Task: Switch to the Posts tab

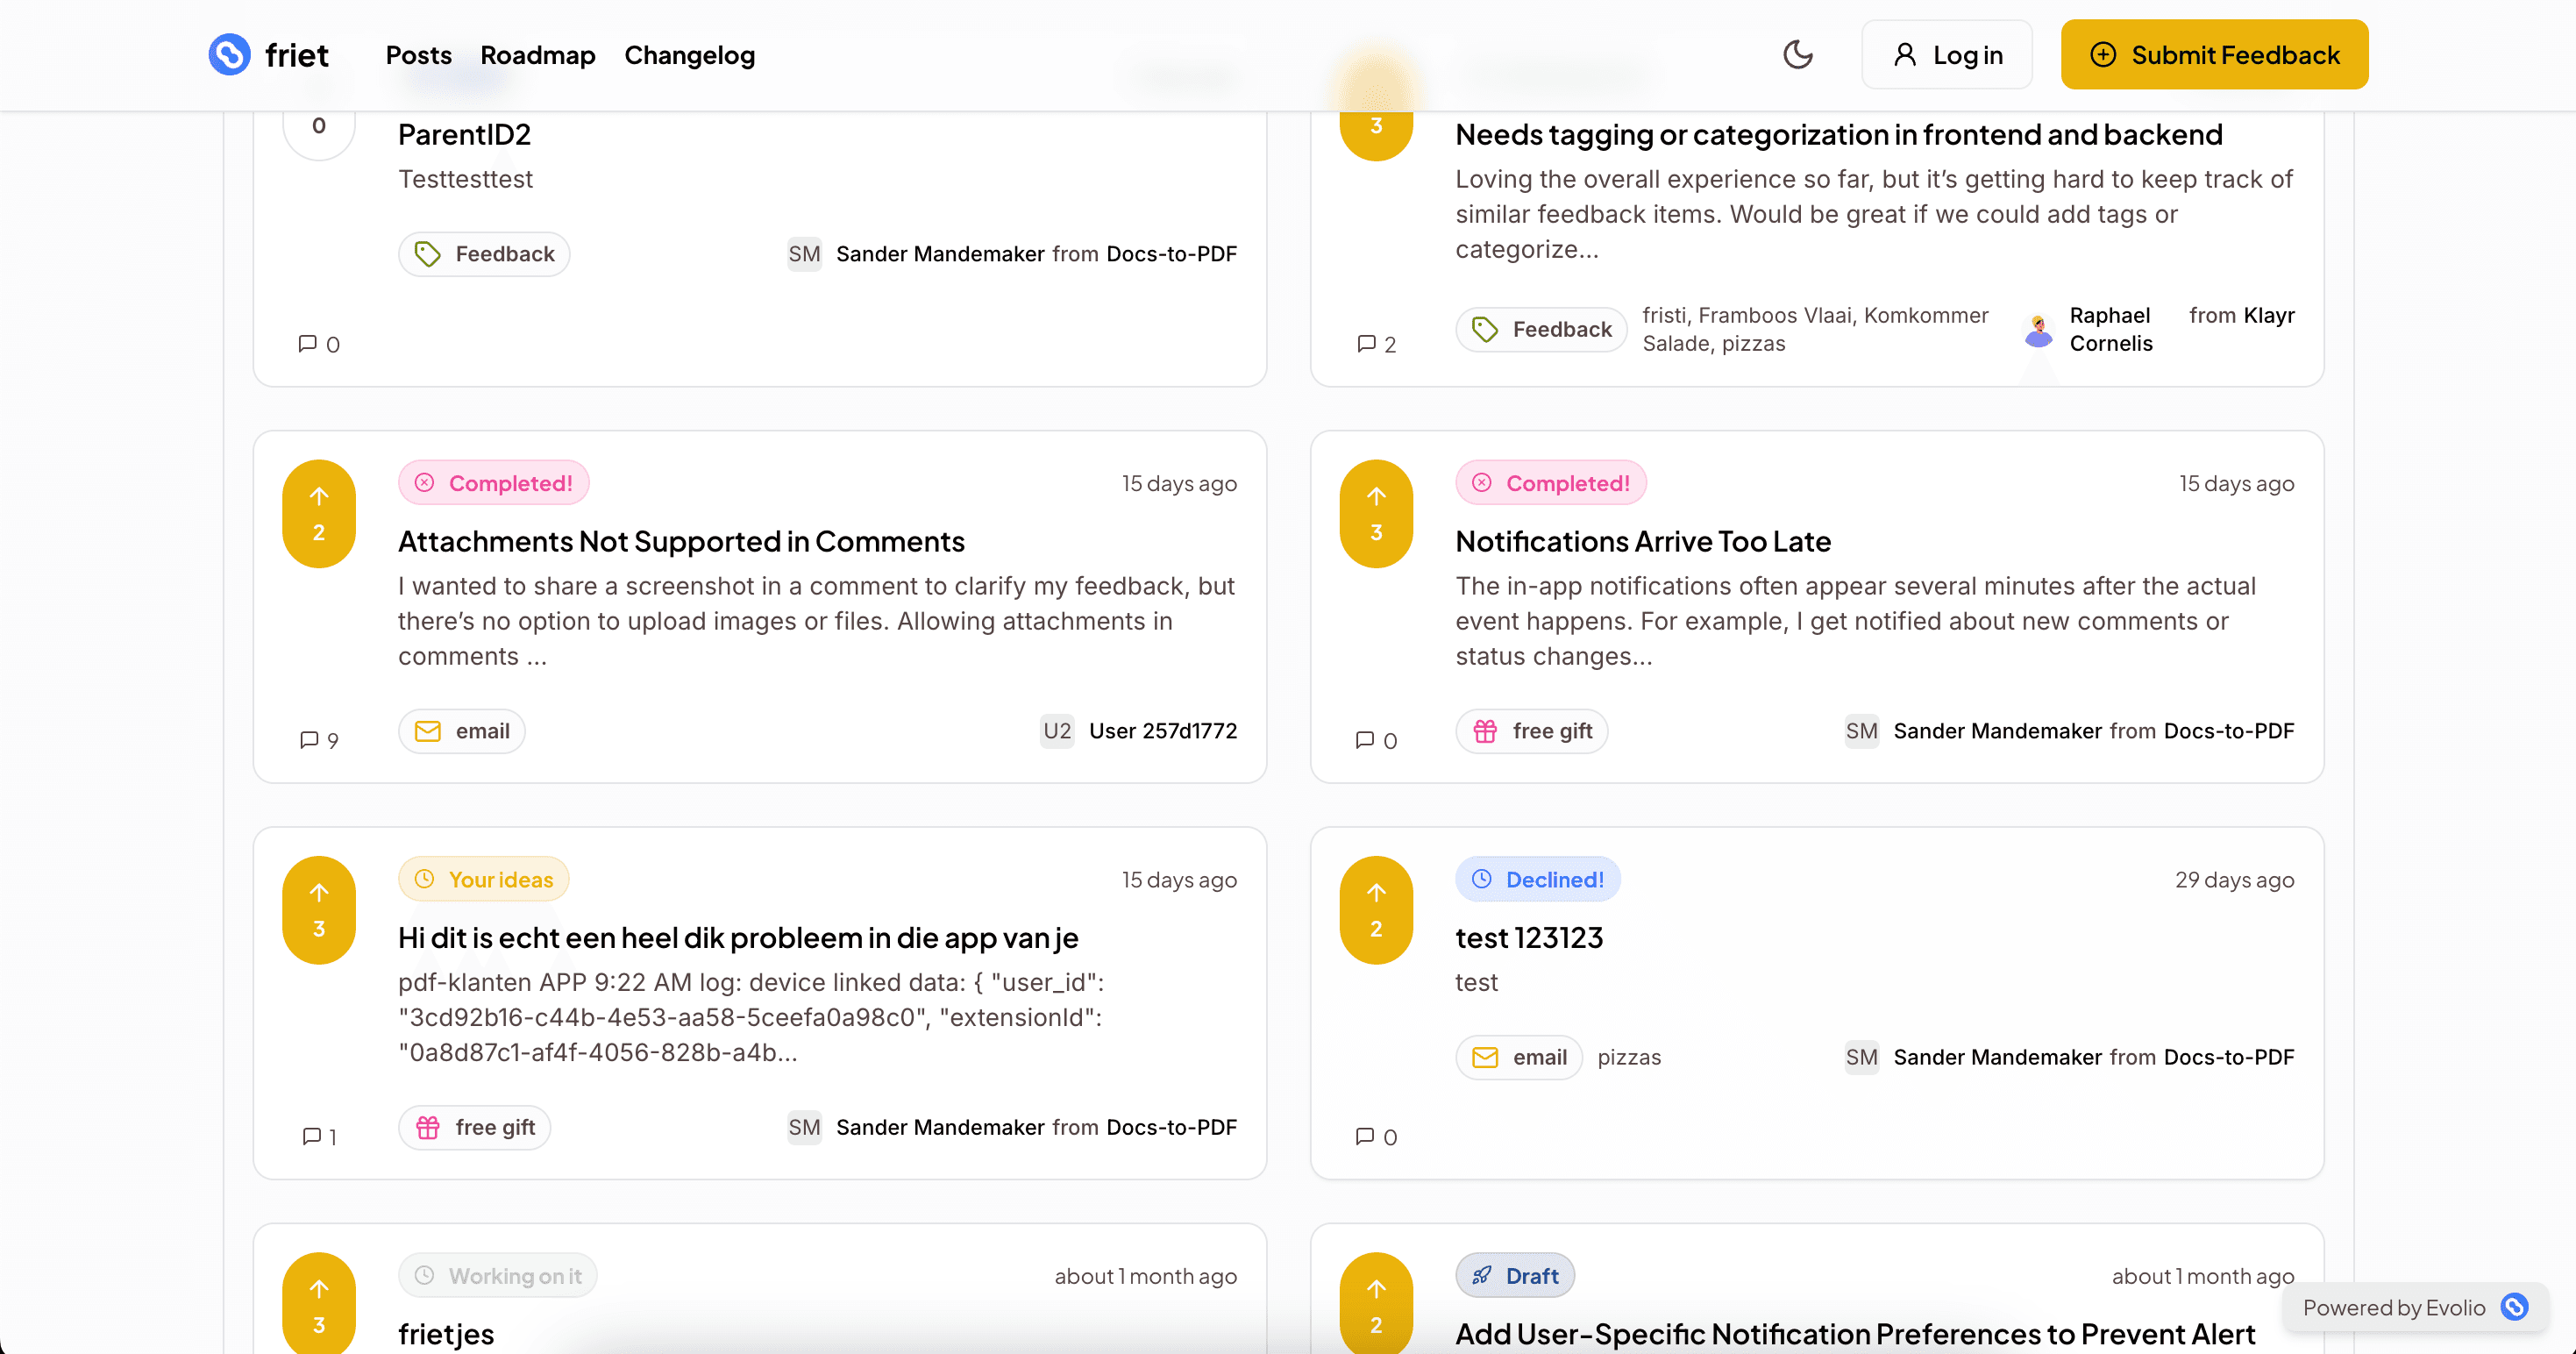Action: [418, 55]
